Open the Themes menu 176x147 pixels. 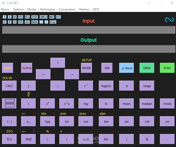84,9
